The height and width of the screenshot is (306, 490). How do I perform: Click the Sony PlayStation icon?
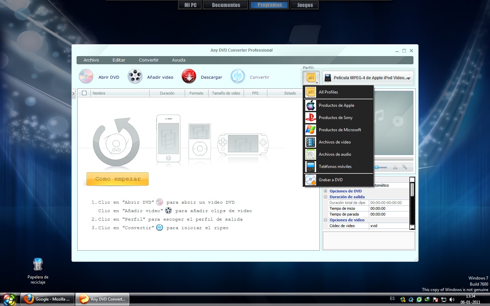click(311, 118)
